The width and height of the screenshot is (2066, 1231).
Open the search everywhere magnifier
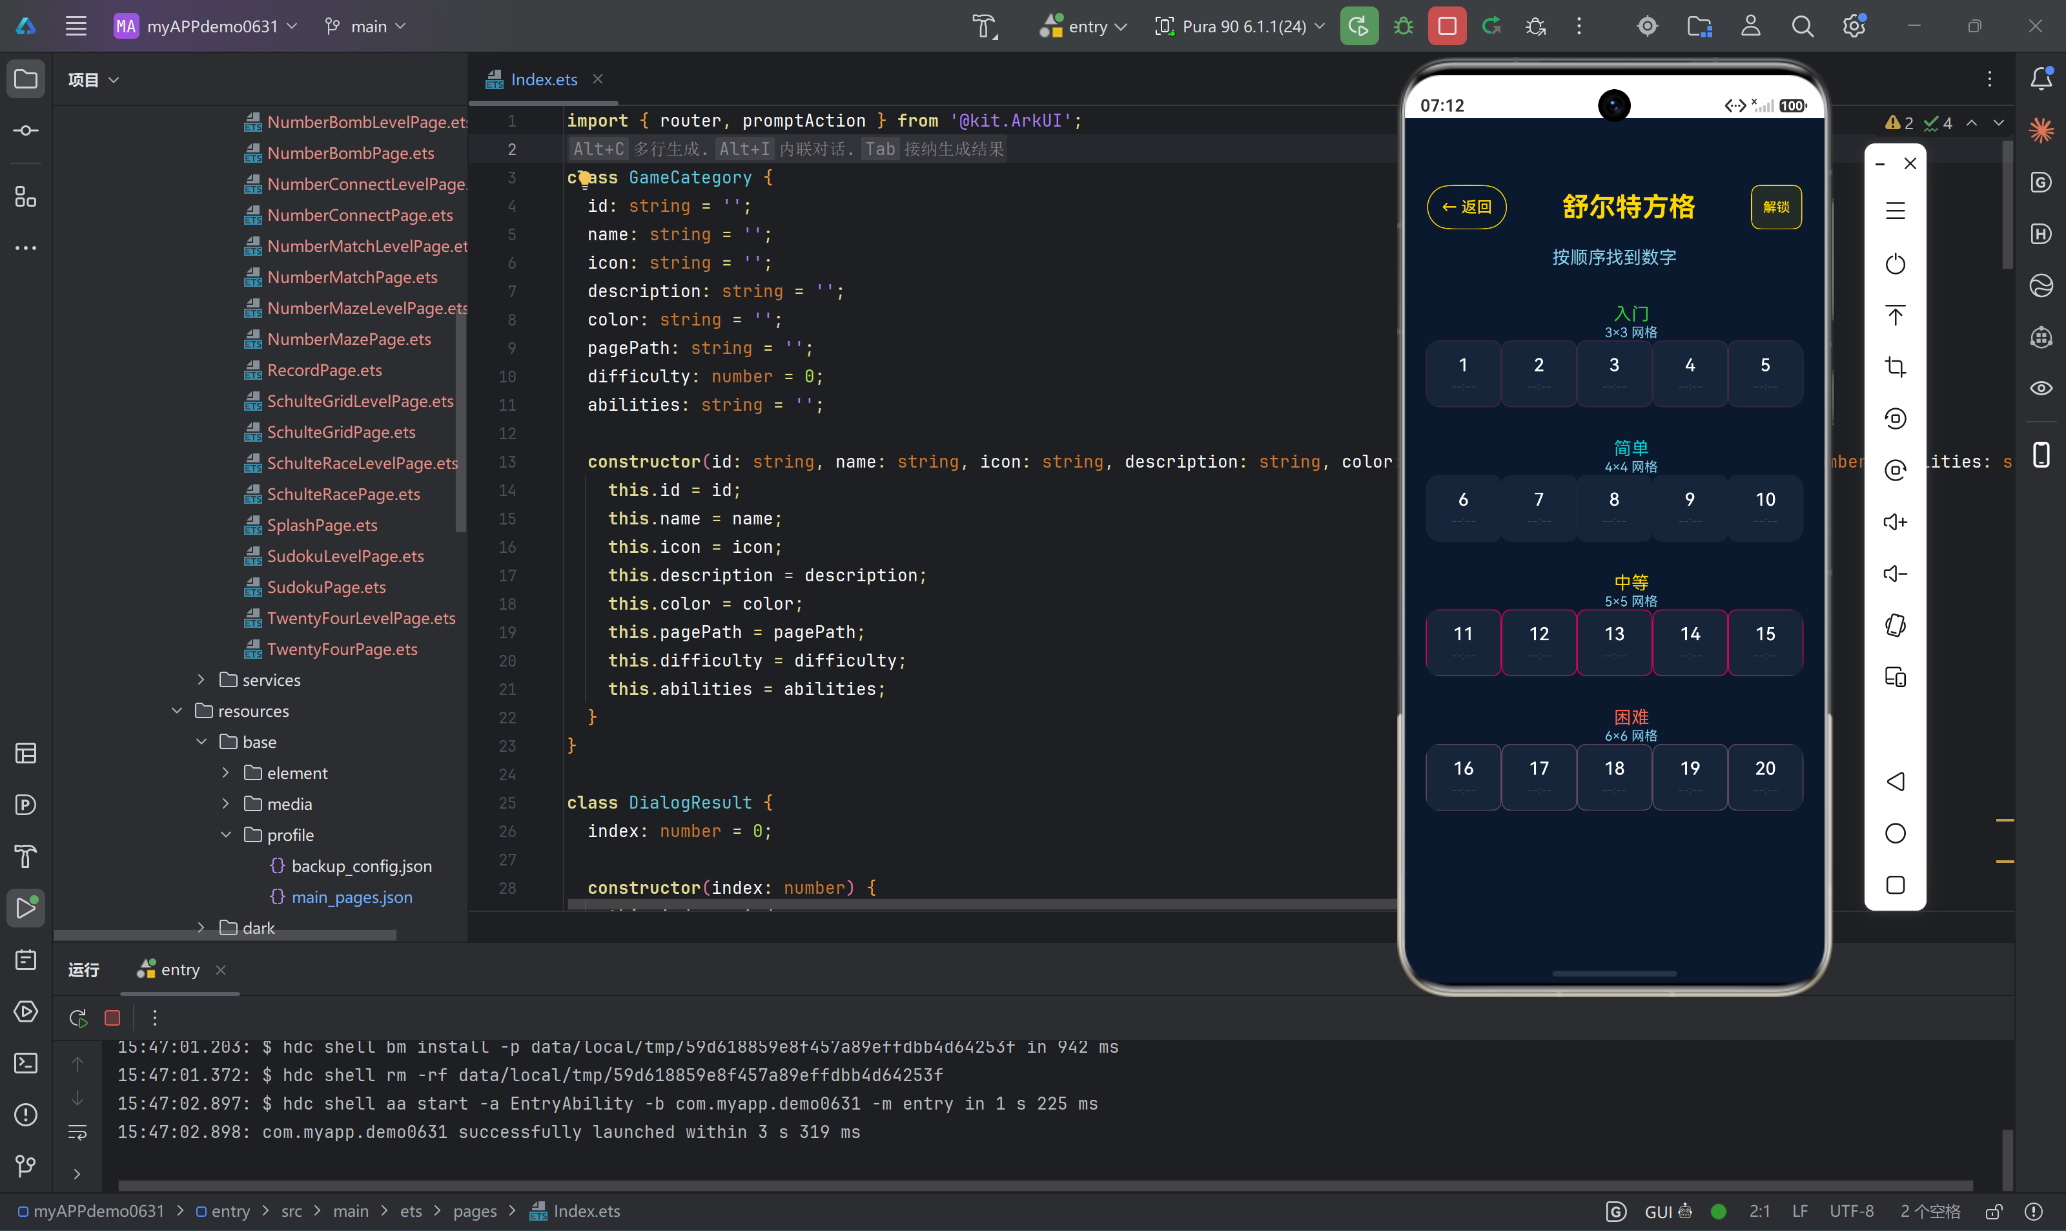[1801, 26]
